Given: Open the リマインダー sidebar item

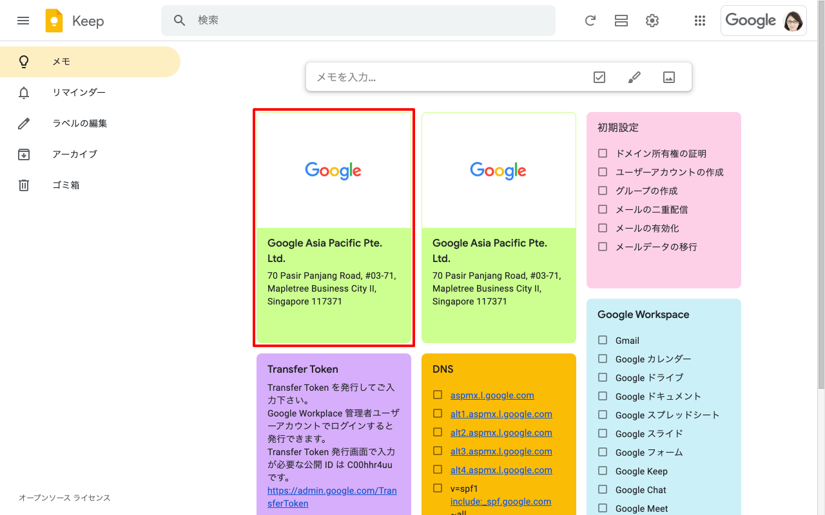Looking at the screenshot, I should (90, 93).
